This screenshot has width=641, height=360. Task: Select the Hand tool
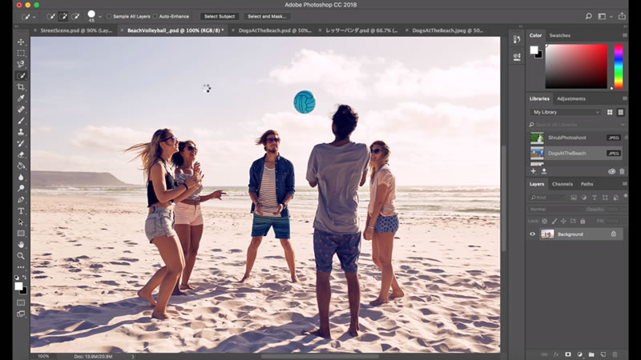pyautogui.click(x=21, y=244)
